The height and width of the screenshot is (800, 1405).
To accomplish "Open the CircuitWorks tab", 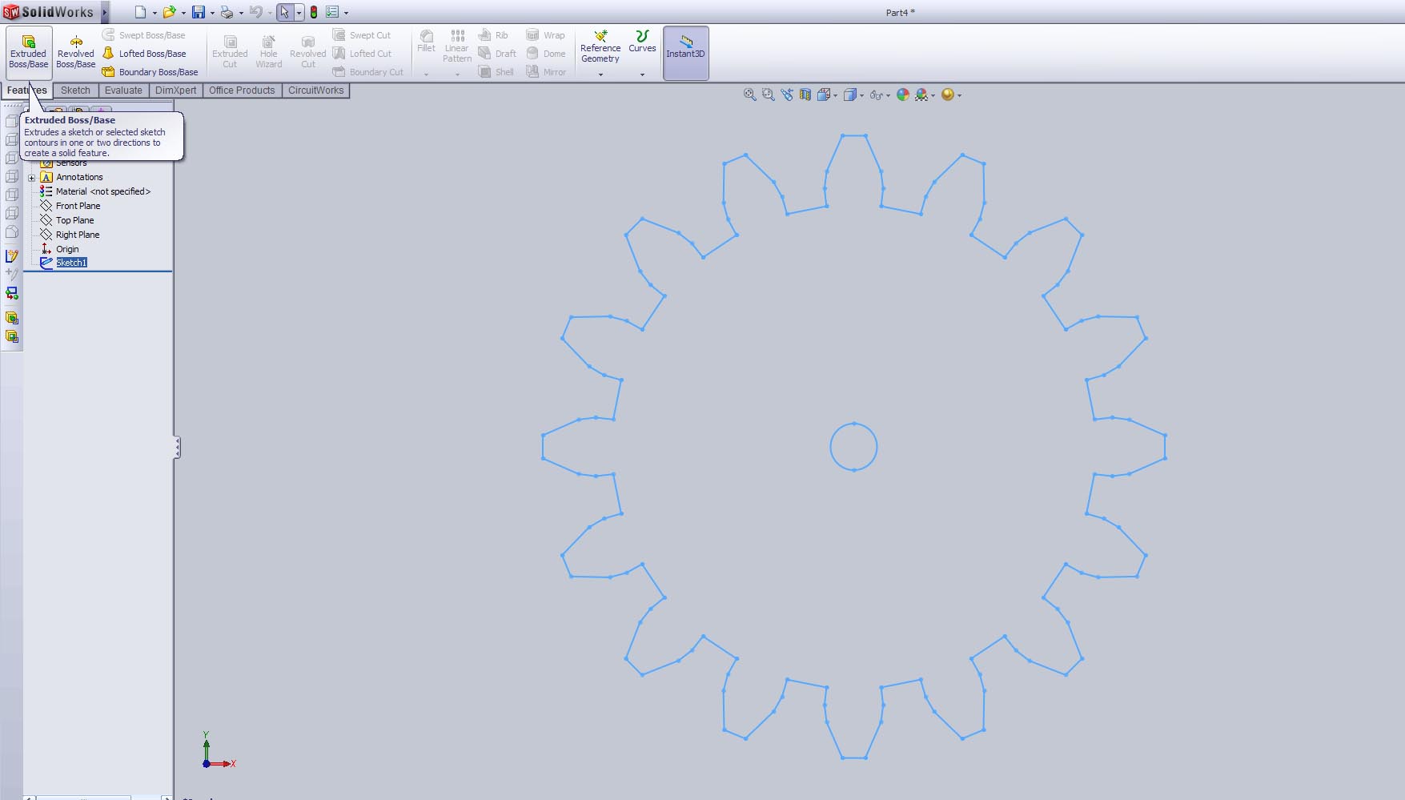I will click(x=315, y=90).
